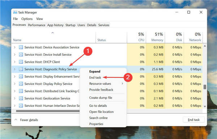Select Provide feedback in context menu
Viewport: 217px width, 139px height.
pyautogui.click(x=101, y=90)
